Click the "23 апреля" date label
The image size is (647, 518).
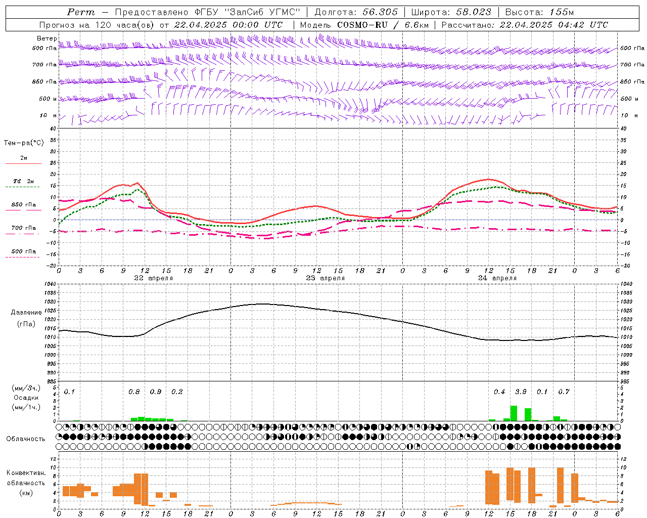coord(325,278)
